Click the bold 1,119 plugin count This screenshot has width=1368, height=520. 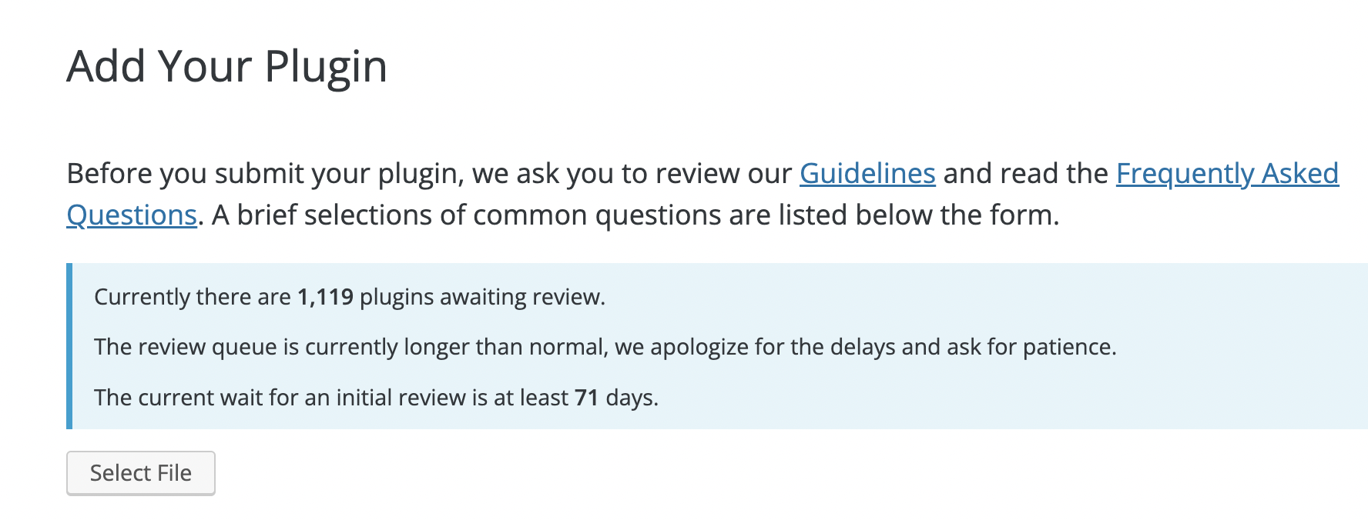[x=325, y=297]
